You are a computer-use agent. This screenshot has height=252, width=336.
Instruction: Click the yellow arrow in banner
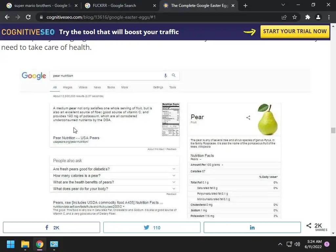tap(250, 32)
